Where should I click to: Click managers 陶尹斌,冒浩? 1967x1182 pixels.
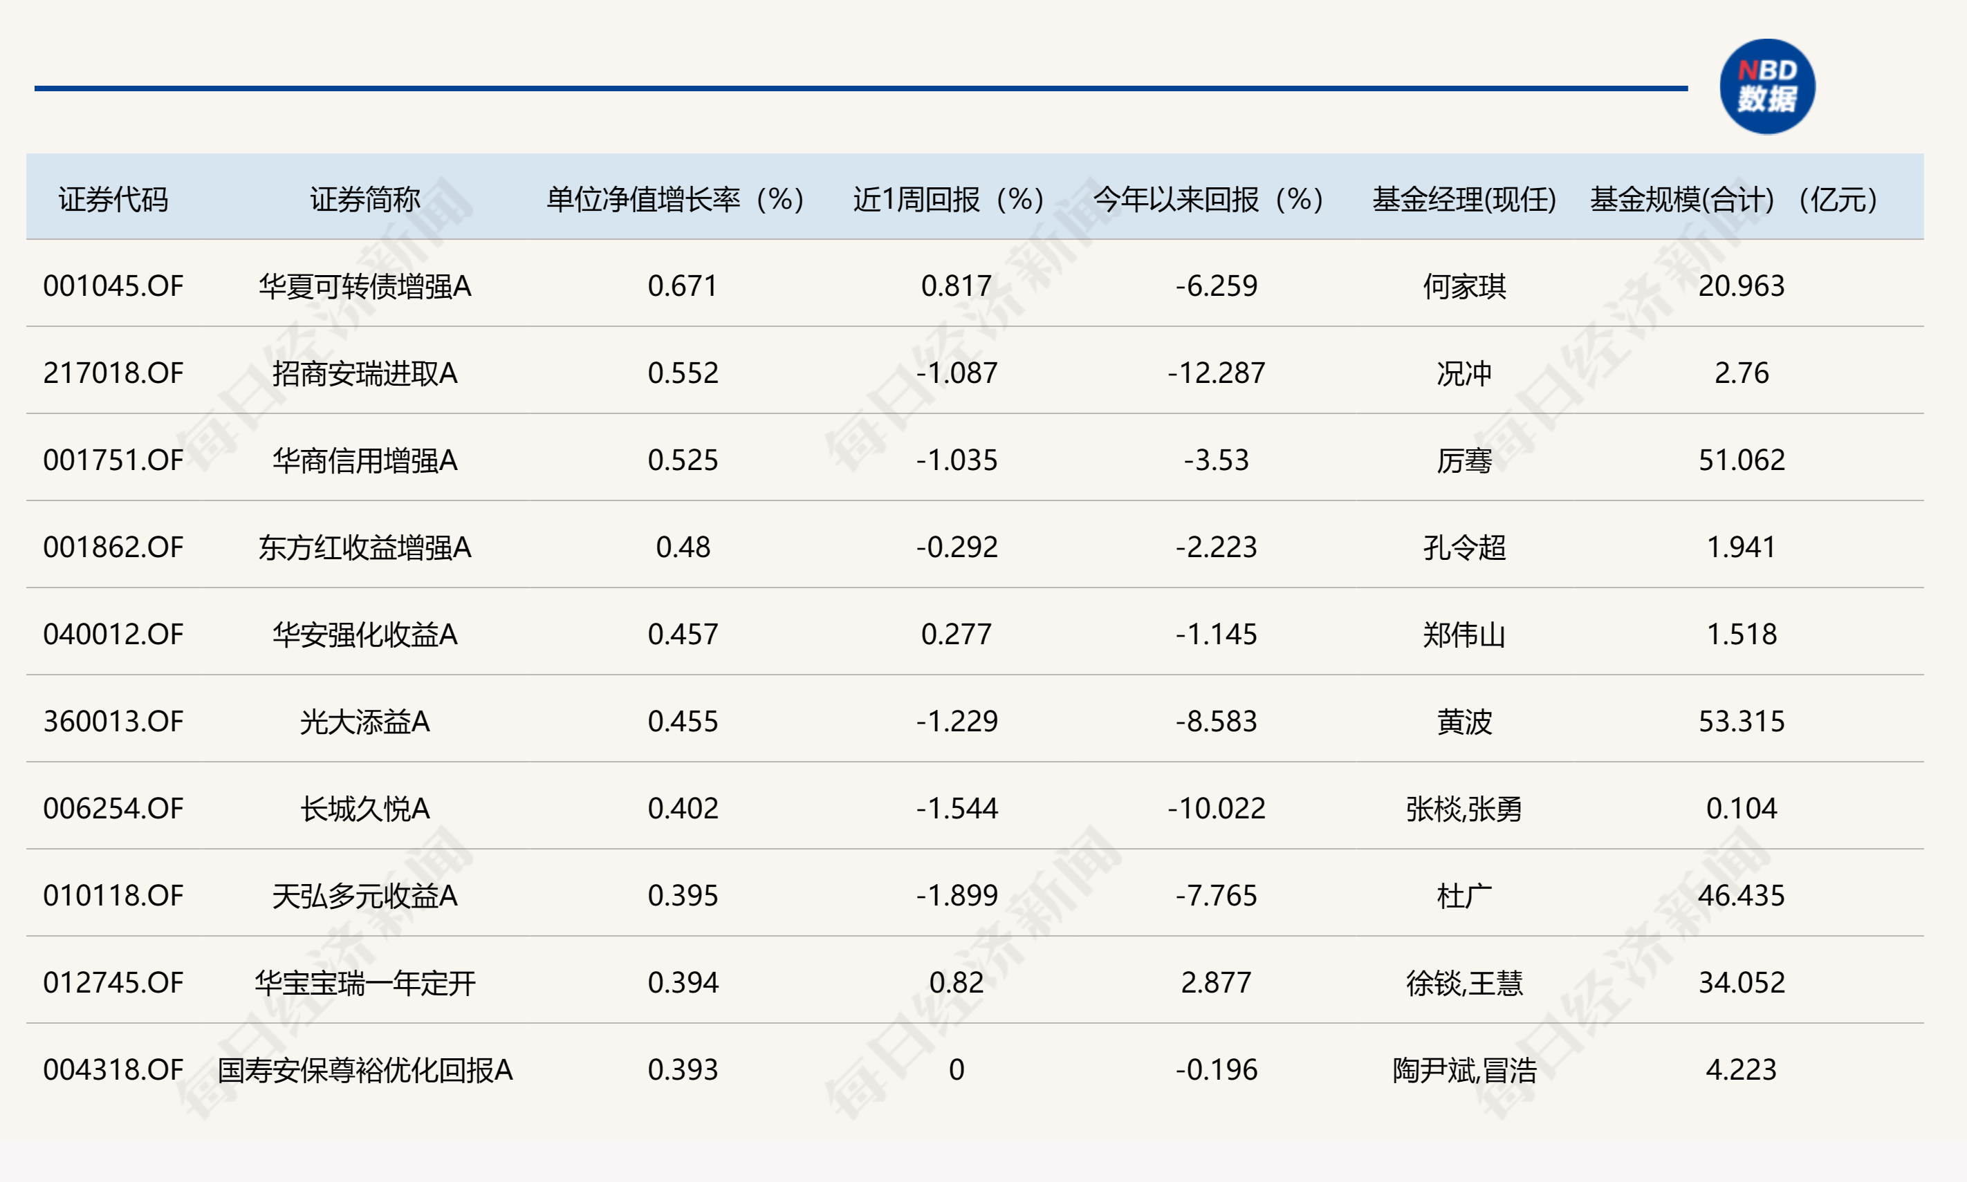point(1464,1070)
